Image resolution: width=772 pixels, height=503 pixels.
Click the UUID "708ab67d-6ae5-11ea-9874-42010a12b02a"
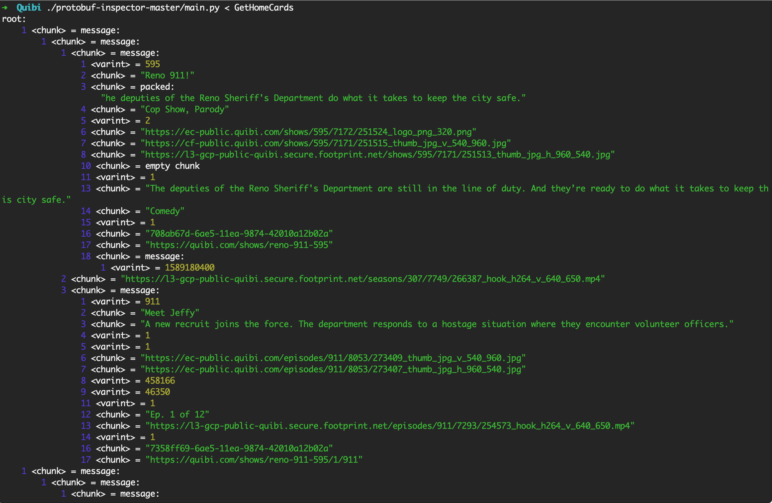tap(239, 234)
